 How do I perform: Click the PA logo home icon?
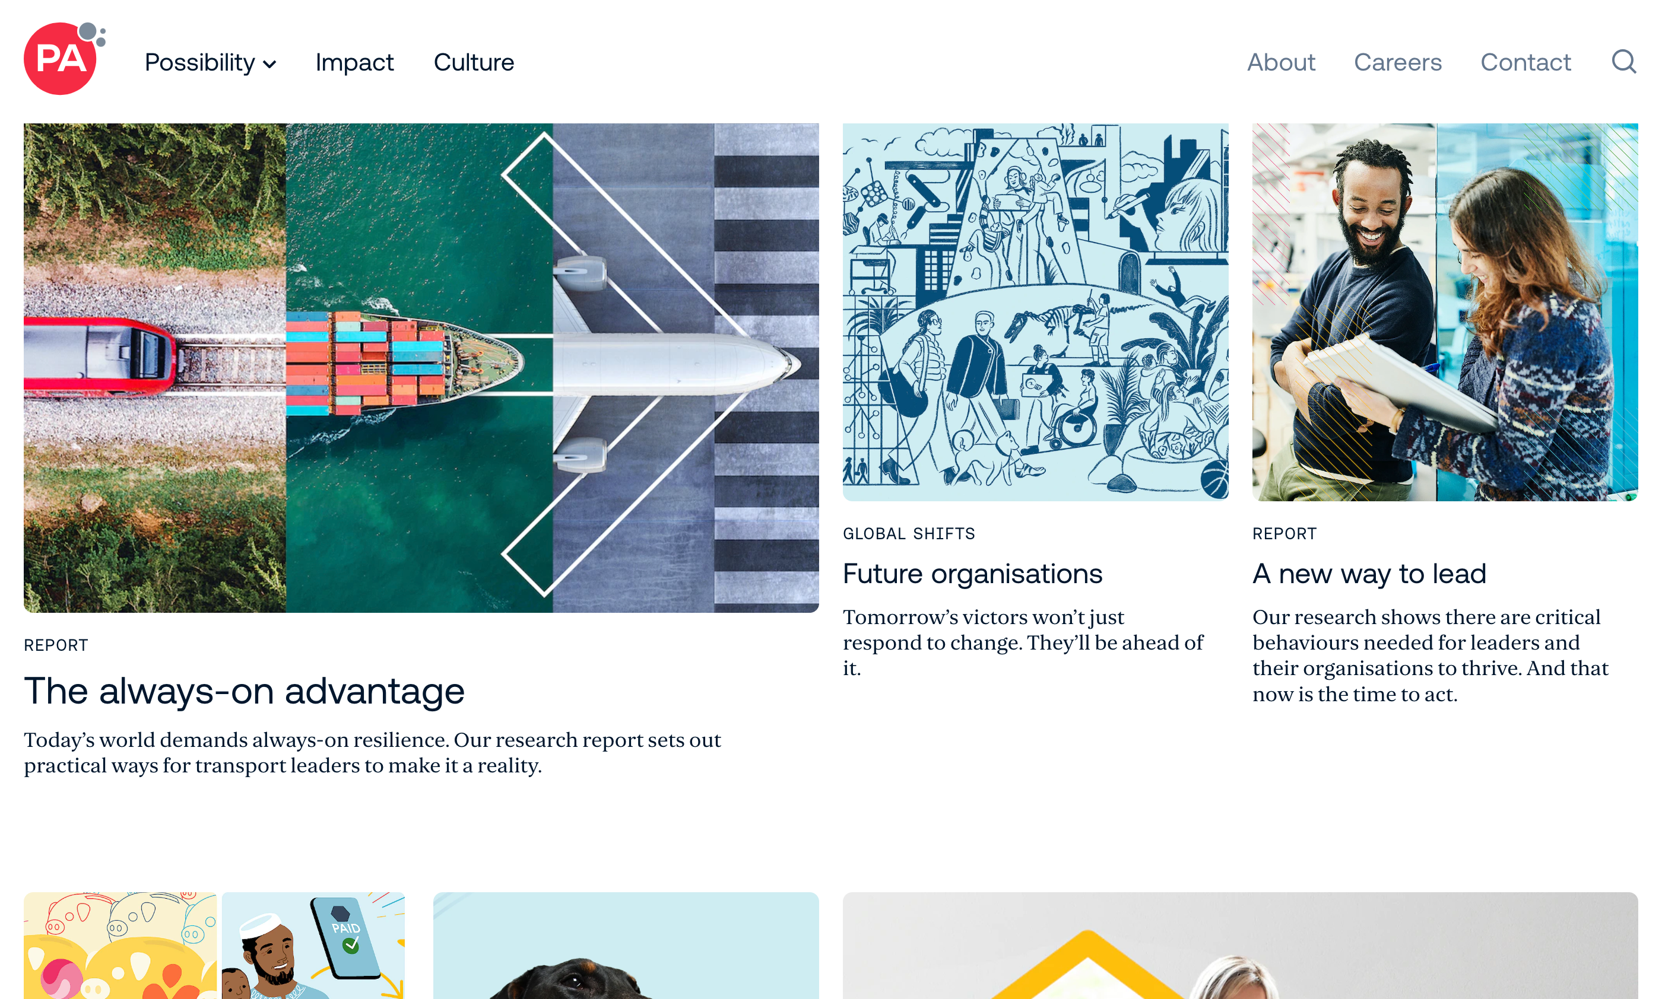[65, 59]
